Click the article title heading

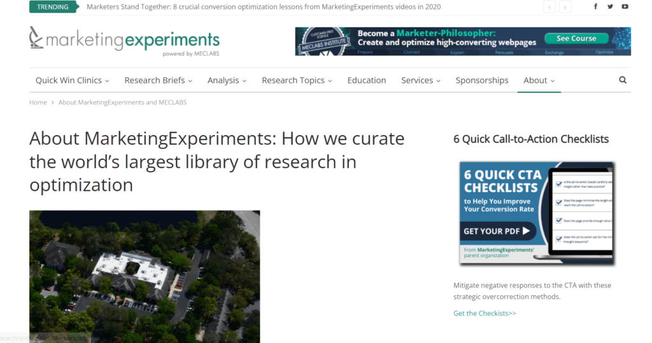point(216,162)
